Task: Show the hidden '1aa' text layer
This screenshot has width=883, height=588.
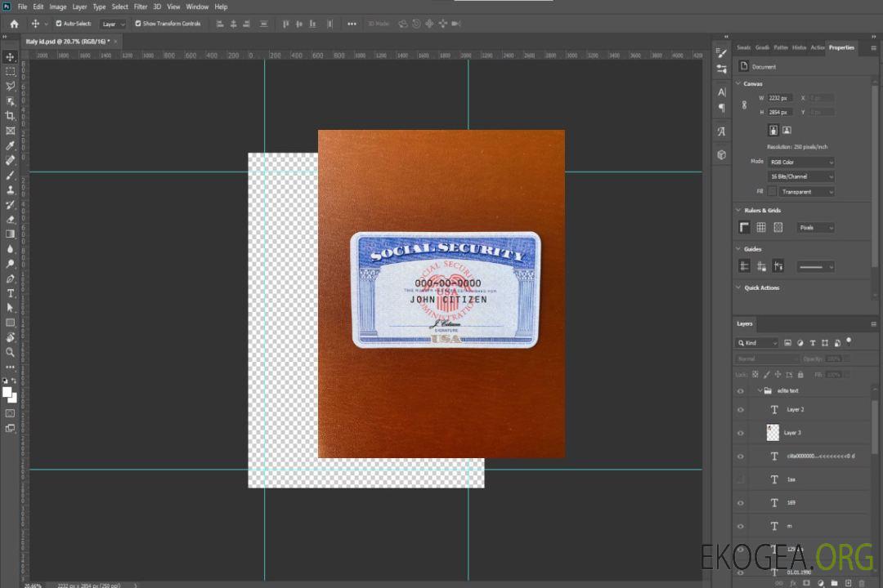Action: point(741,480)
